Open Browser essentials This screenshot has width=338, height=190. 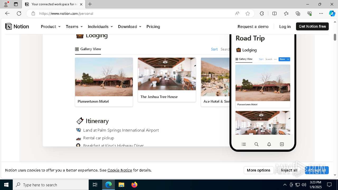309,13
